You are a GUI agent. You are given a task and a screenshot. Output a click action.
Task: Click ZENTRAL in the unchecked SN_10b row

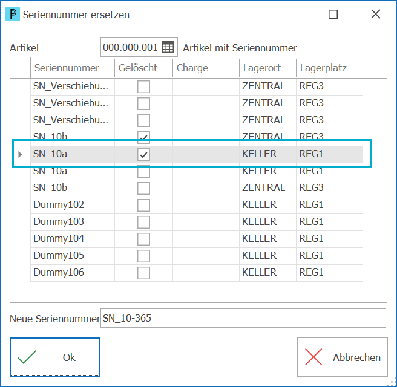click(267, 188)
